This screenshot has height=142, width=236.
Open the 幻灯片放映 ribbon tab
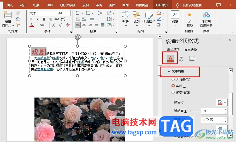[x=68, y=5]
